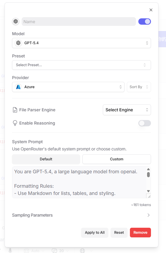
Task: Expand the Sampling Parameters section
Action: 81,215
